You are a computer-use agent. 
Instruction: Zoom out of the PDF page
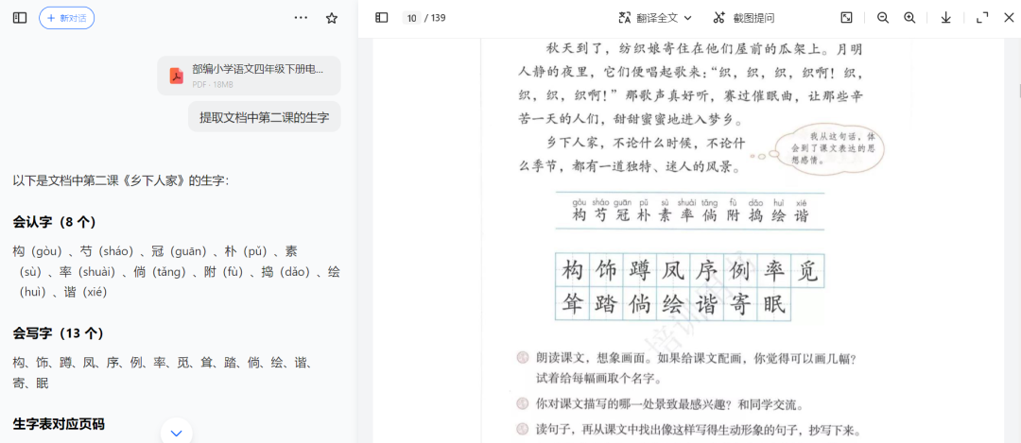click(883, 18)
